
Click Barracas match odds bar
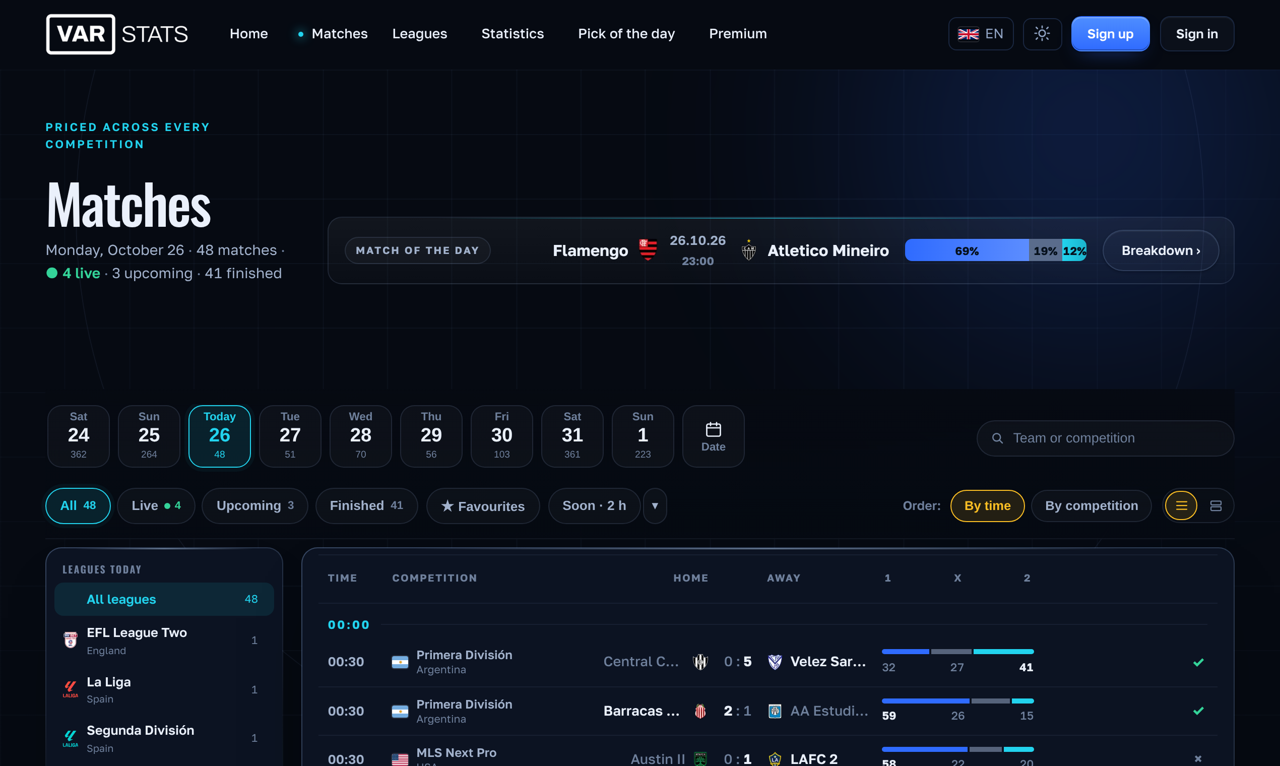957,701
